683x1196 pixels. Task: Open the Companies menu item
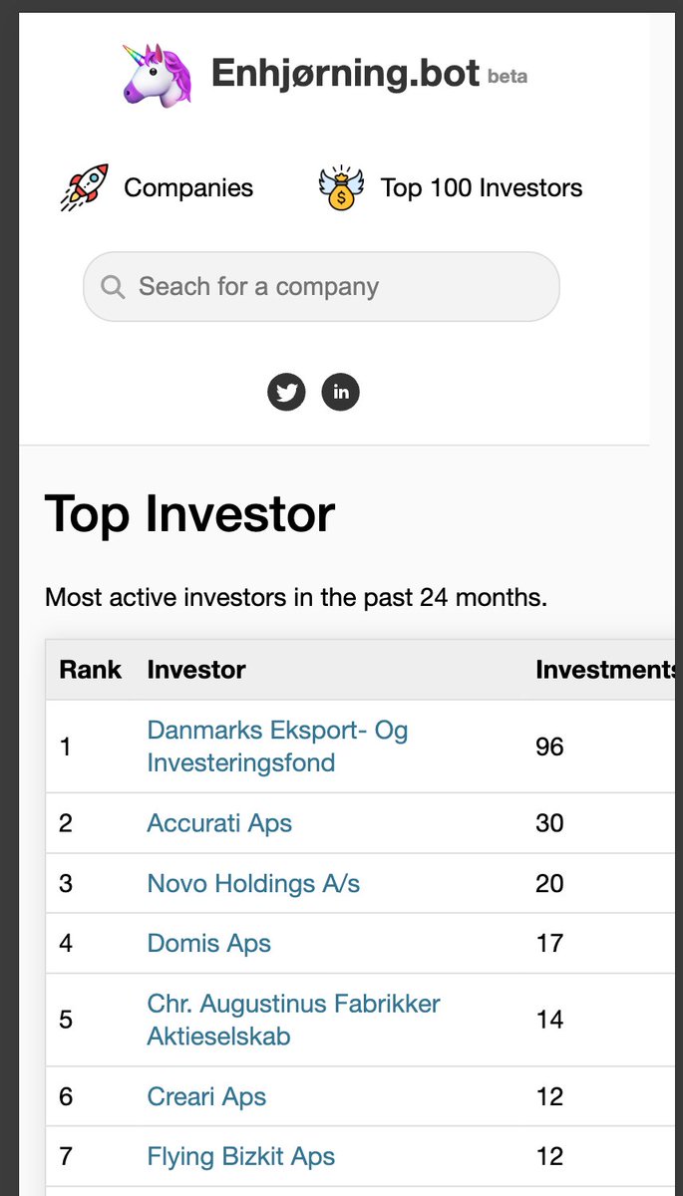pyautogui.click(x=188, y=187)
